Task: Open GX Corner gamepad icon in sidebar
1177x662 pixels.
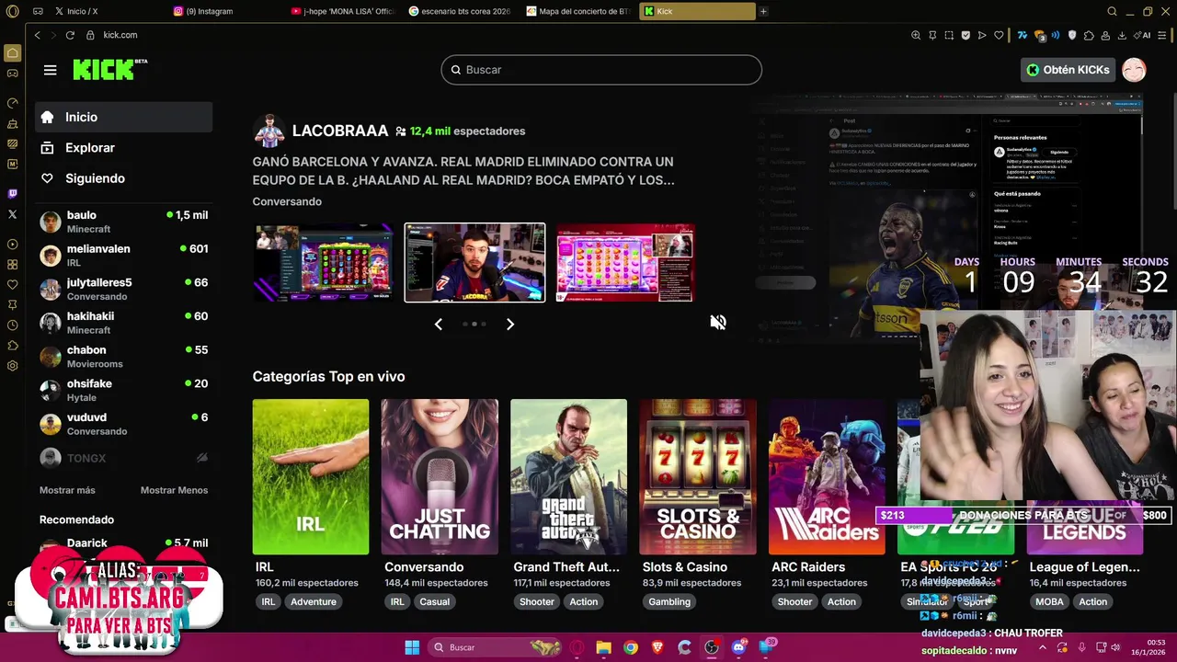Action: pos(12,73)
